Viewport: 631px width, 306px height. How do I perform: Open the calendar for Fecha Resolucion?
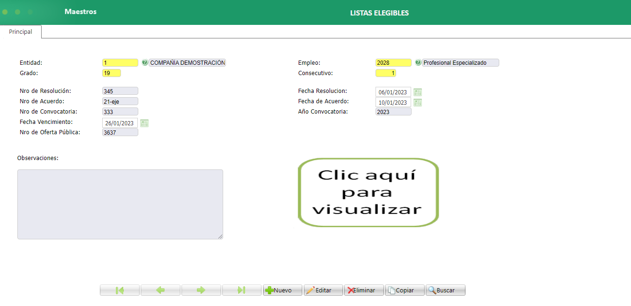point(417,92)
